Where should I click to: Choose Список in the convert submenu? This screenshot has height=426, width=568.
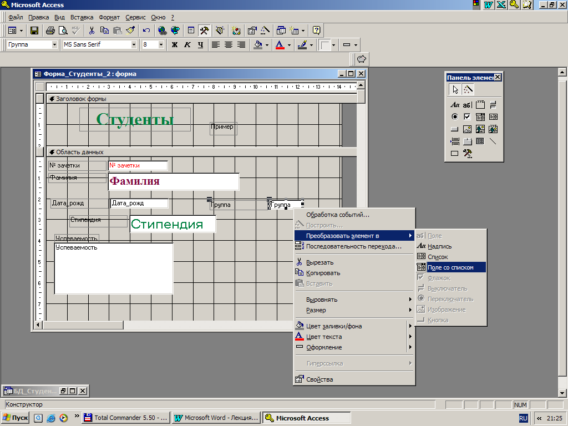pos(450,257)
